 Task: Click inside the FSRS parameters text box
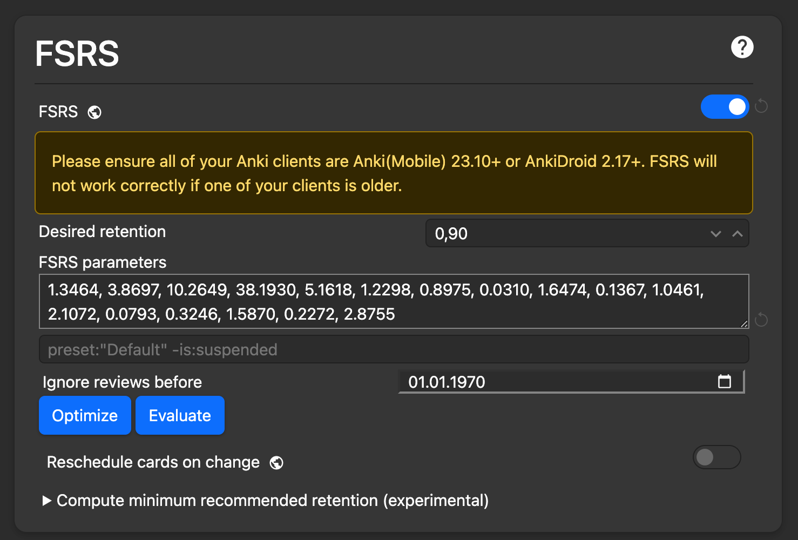[394, 301]
